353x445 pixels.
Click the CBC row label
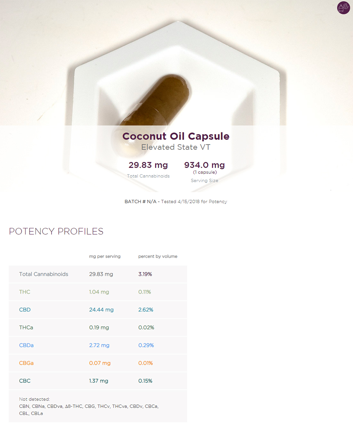(25, 381)
